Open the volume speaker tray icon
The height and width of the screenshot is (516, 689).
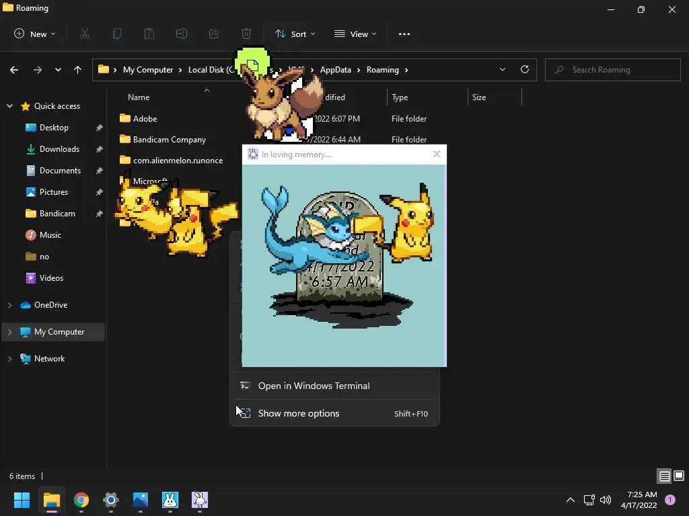(x=606, y=500)
